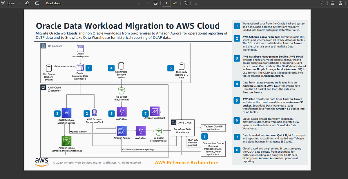Print the PDF document
The width and height of the screenshot is (348, 179).
332,3
